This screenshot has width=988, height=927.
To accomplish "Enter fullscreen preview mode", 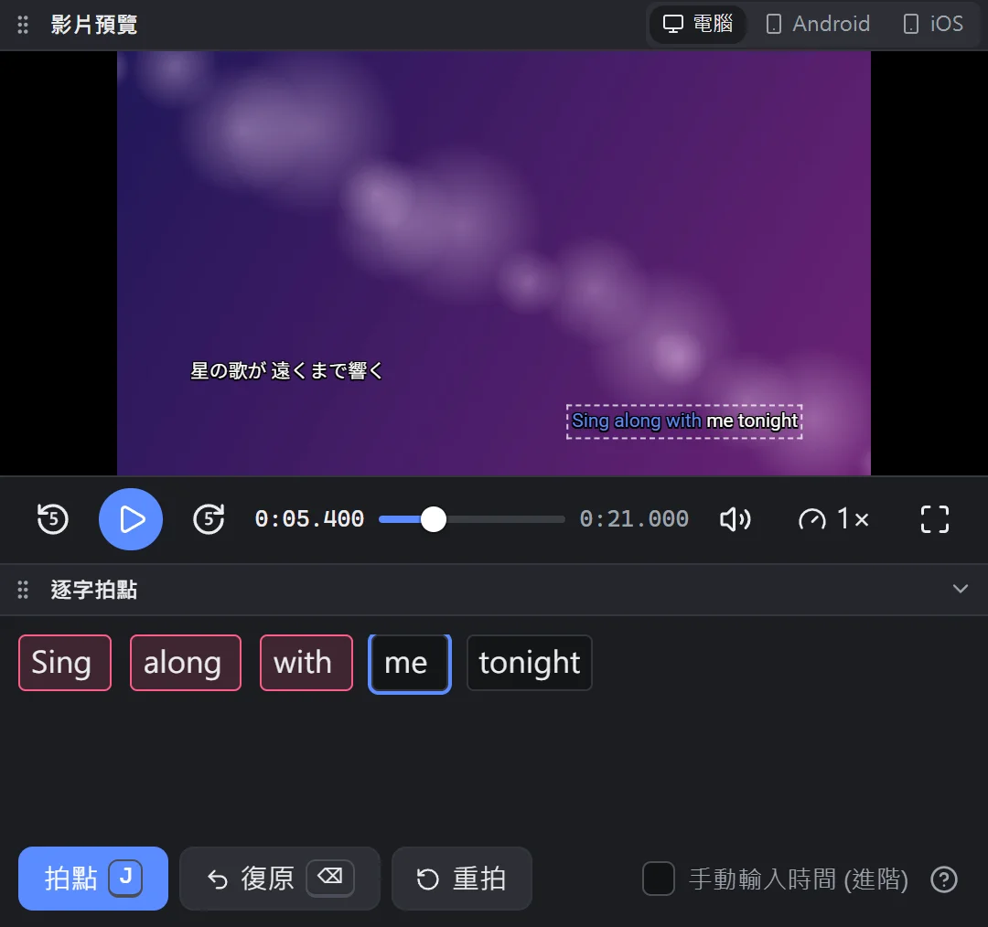I will point(934,519).
